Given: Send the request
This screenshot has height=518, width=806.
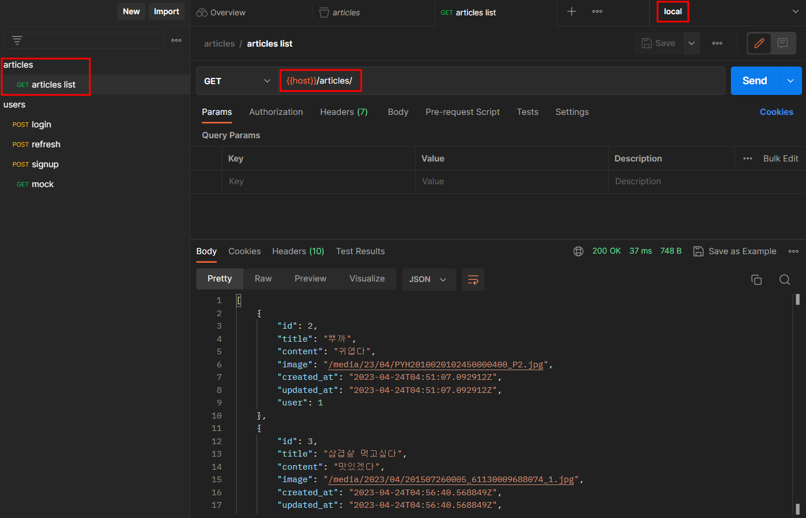Looking at the screenshot, I should coord(755,81).
